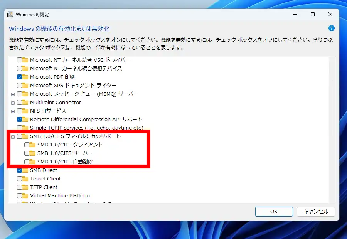Image resolution: width=347 pixels, height=239 pixels.
Task: Click folder icon beside SMB 1.0/CIFS クライアント
Action: [32, 145]
